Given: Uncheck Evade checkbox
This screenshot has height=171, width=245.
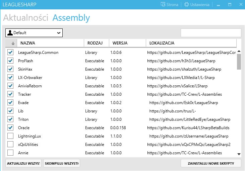Looking at the screenshot, I should [10, 102].
